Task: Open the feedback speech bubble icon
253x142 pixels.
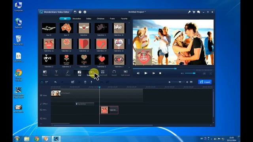Action: pyautogui.click(x=198, y=12)
